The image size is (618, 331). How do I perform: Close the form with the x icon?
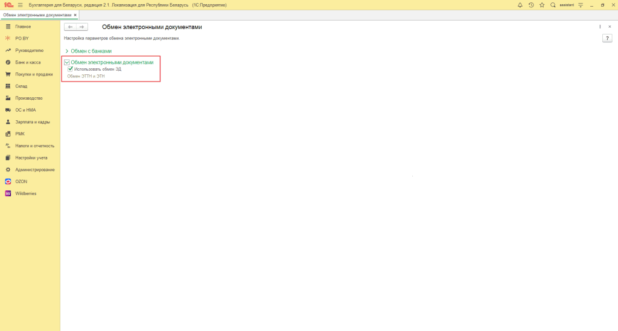click(x=610, y=27)
